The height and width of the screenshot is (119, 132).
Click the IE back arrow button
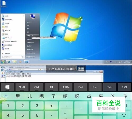[x=2, y=70]
